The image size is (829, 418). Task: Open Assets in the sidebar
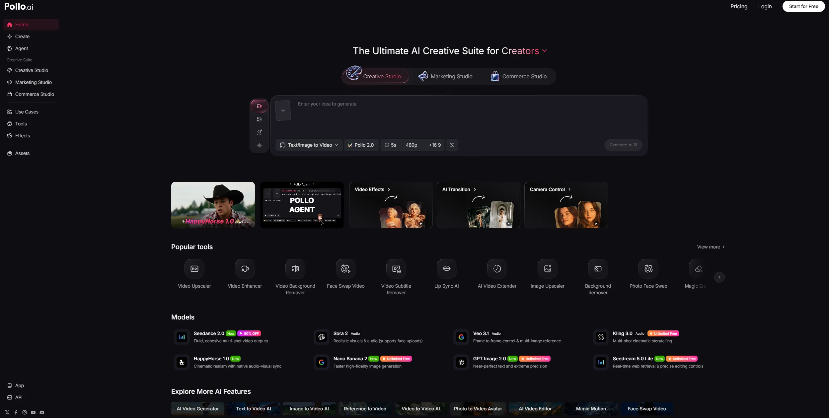coord(31,153)
